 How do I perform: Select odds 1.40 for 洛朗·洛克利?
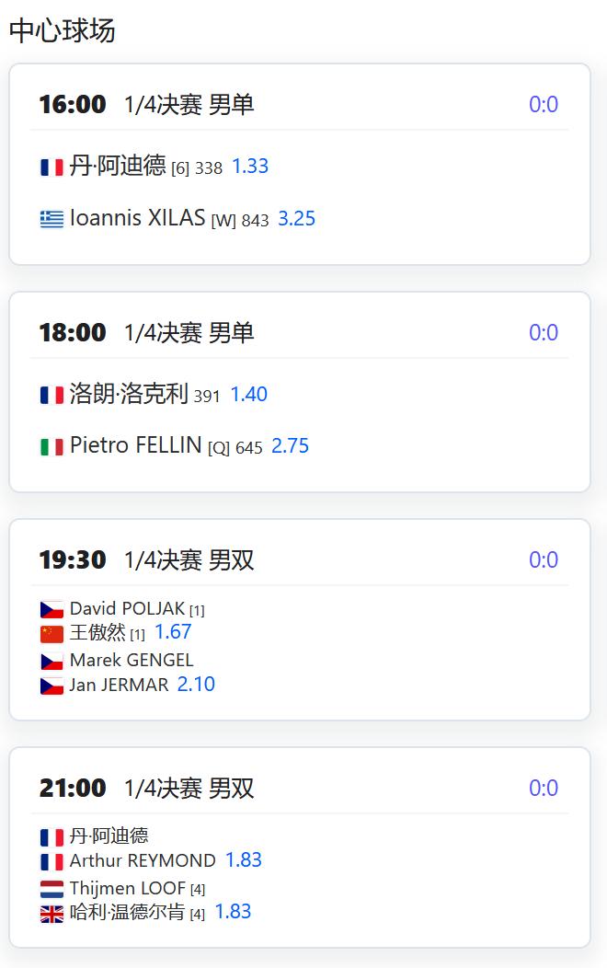point(248,394)
